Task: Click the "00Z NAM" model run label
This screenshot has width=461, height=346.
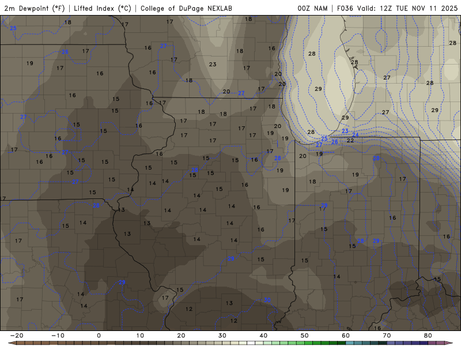Action: (312, 8)
